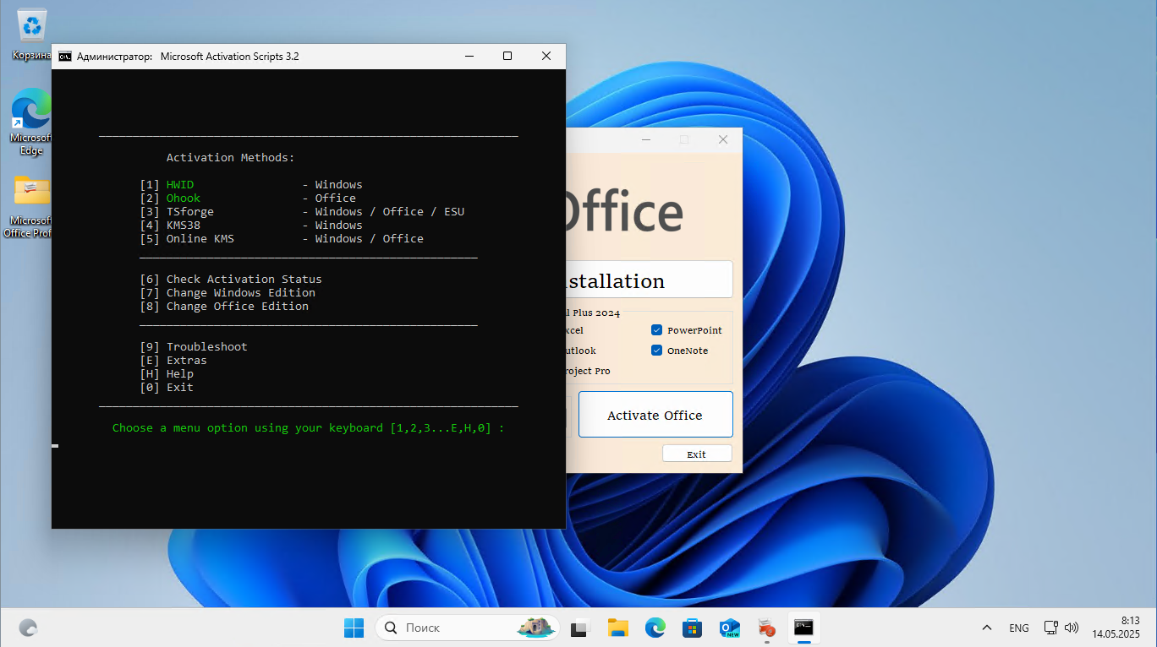Click the [2] Ohook menu line
The image size is (1157, 647).
248,198
